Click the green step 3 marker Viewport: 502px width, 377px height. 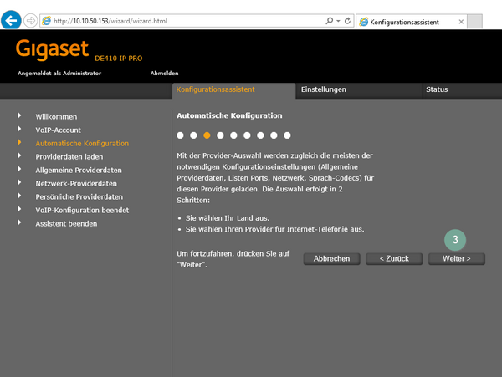(455, 239)
